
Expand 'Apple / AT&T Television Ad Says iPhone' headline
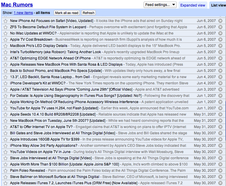tap(71, 89)
